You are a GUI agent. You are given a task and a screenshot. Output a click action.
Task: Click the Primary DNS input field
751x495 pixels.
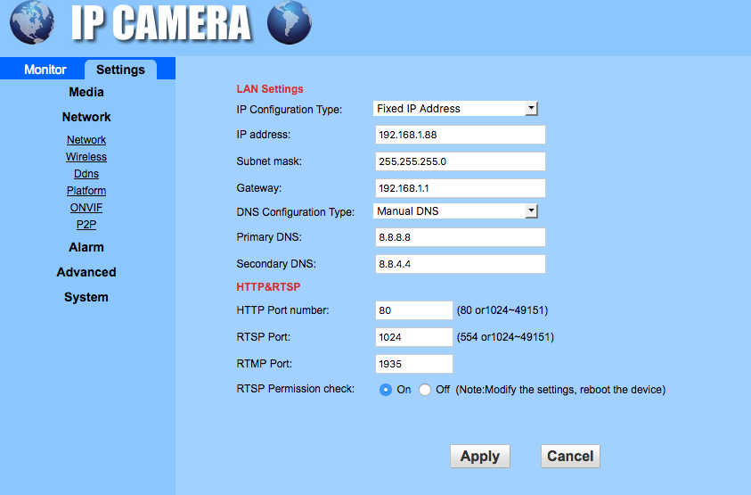tap(461, 237)
